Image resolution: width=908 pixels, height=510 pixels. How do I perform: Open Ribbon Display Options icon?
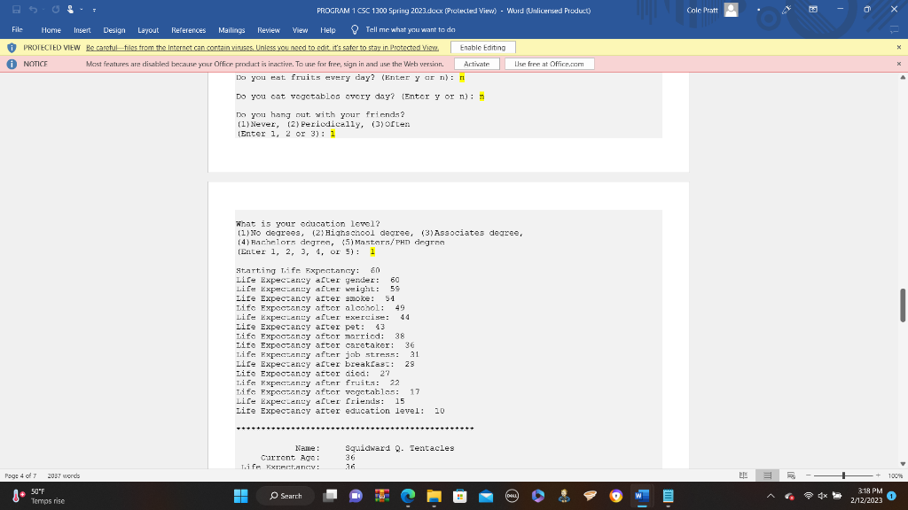813,10
